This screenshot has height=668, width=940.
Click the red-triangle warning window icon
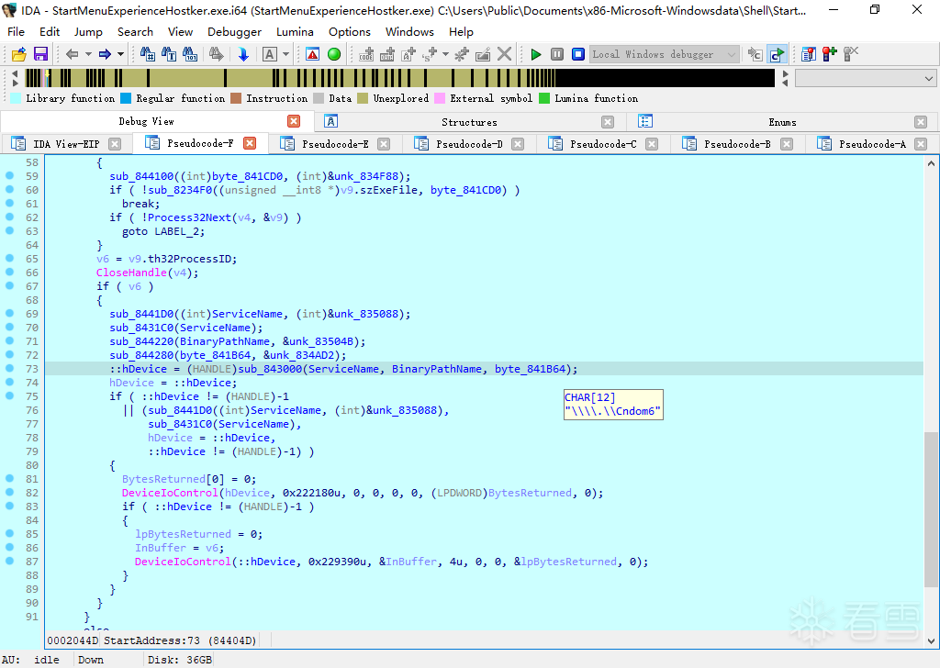(x=312, y=54)
